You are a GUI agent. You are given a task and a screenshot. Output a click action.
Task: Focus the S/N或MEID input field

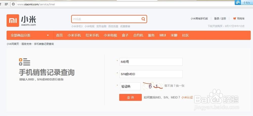pos(151,74)
